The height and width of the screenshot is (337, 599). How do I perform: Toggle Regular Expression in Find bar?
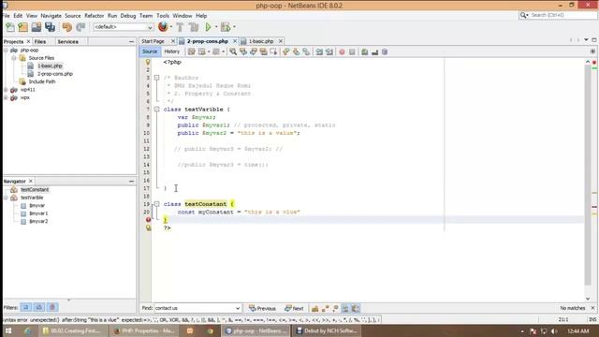[x=335, y=308]
